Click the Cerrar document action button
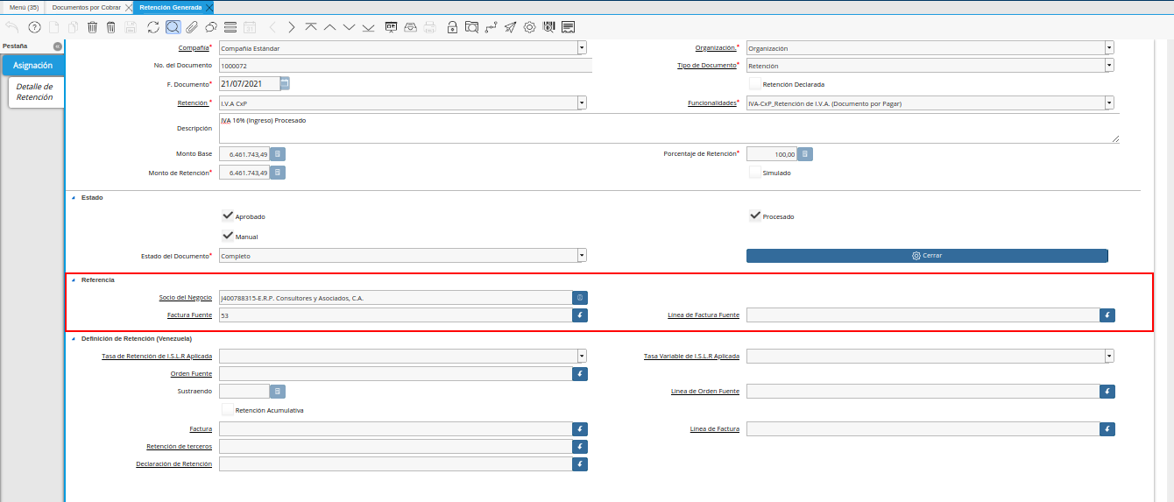 coord(927,256)
